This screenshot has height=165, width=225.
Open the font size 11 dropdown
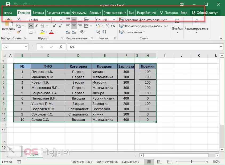click(x=61, y=20)
